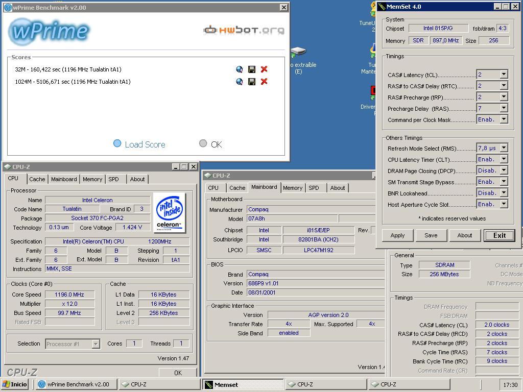This screenshot has width=523, height=392.
Task: Click the left CPU-Z window's title bar icon
Action: click(7, 167)
